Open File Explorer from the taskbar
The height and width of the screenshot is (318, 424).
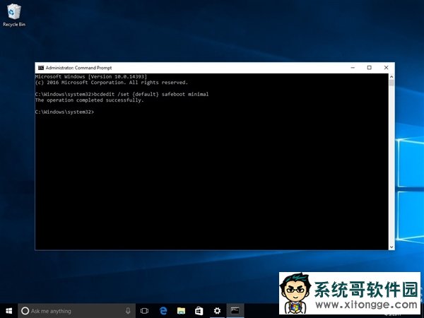coord(181,310)
